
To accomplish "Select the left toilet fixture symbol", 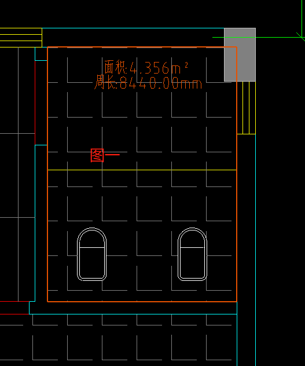I will (x=91, y=254).
